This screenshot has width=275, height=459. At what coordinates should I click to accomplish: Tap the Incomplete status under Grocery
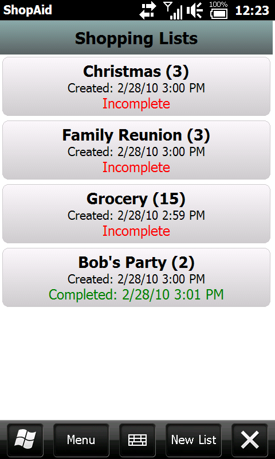136,231
